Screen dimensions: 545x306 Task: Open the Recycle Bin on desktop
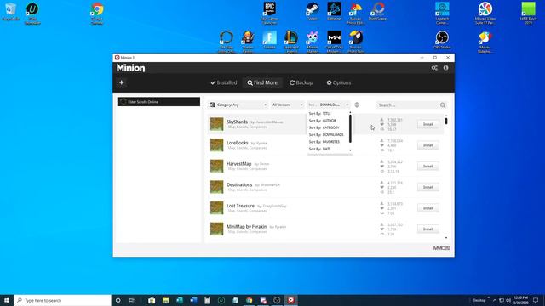coord(11,11)
